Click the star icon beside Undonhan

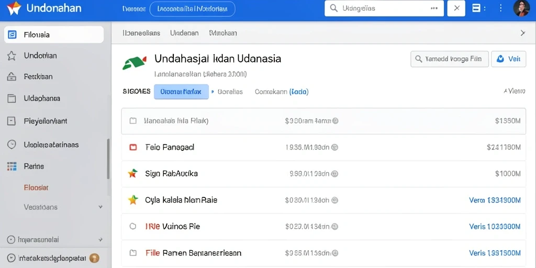click(x=12, y=55)
